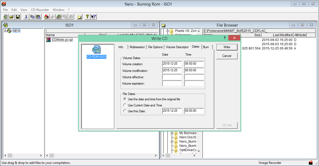Click the Volume effective date field
The height and width of the screenshot is (166, 319).
click(x=172, y=77)
